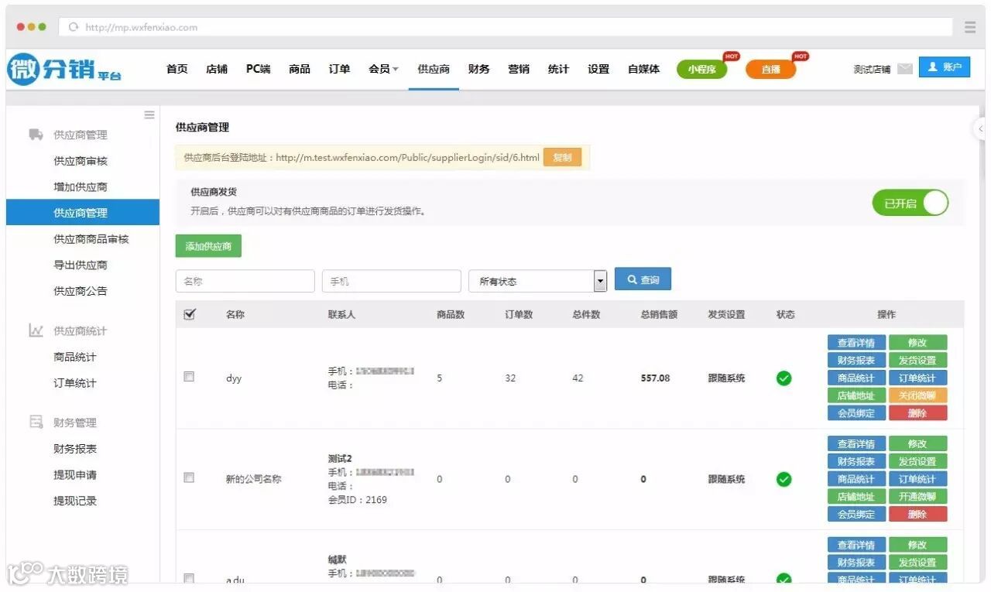The image size is (991, 592).
Task: Open 设置 in the top navigation
Action: pyautogui.click(x=598, y=69)
